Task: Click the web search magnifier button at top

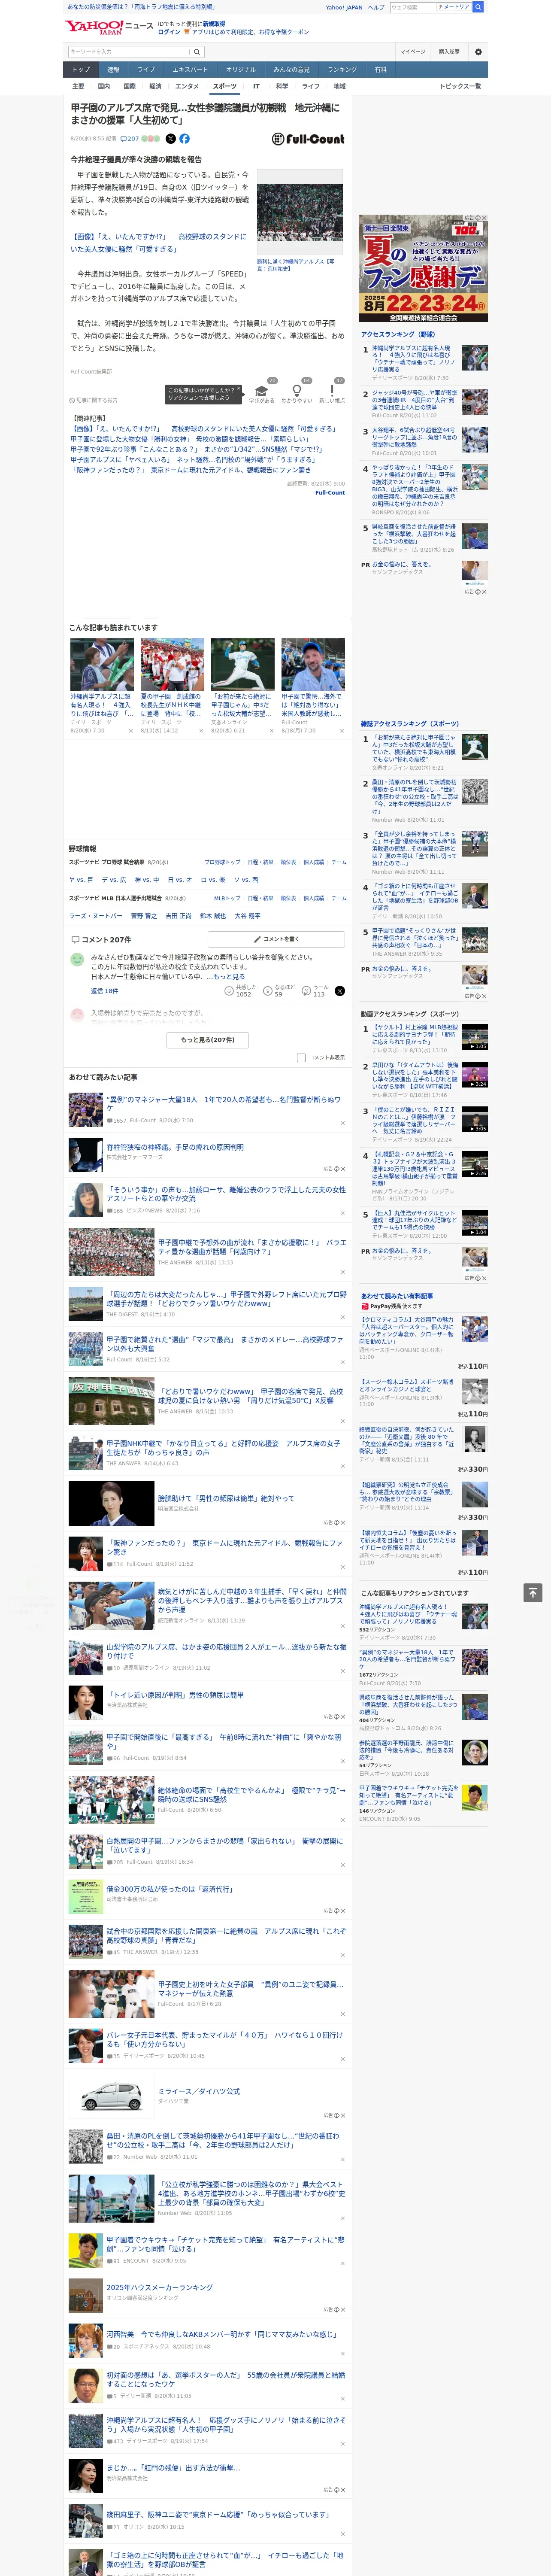Action: click(478, 7)
